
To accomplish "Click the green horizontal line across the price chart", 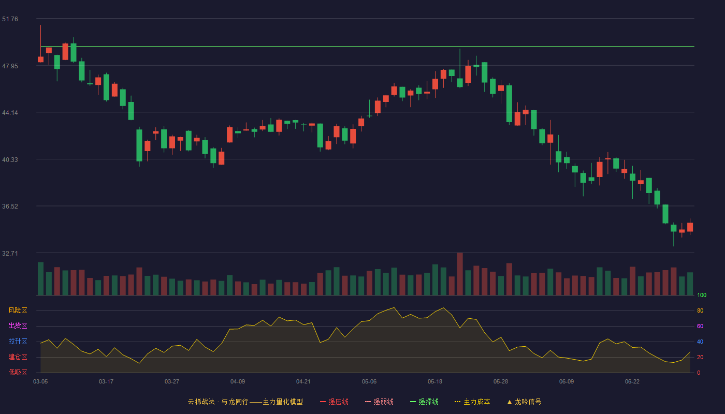I will 367,47.
